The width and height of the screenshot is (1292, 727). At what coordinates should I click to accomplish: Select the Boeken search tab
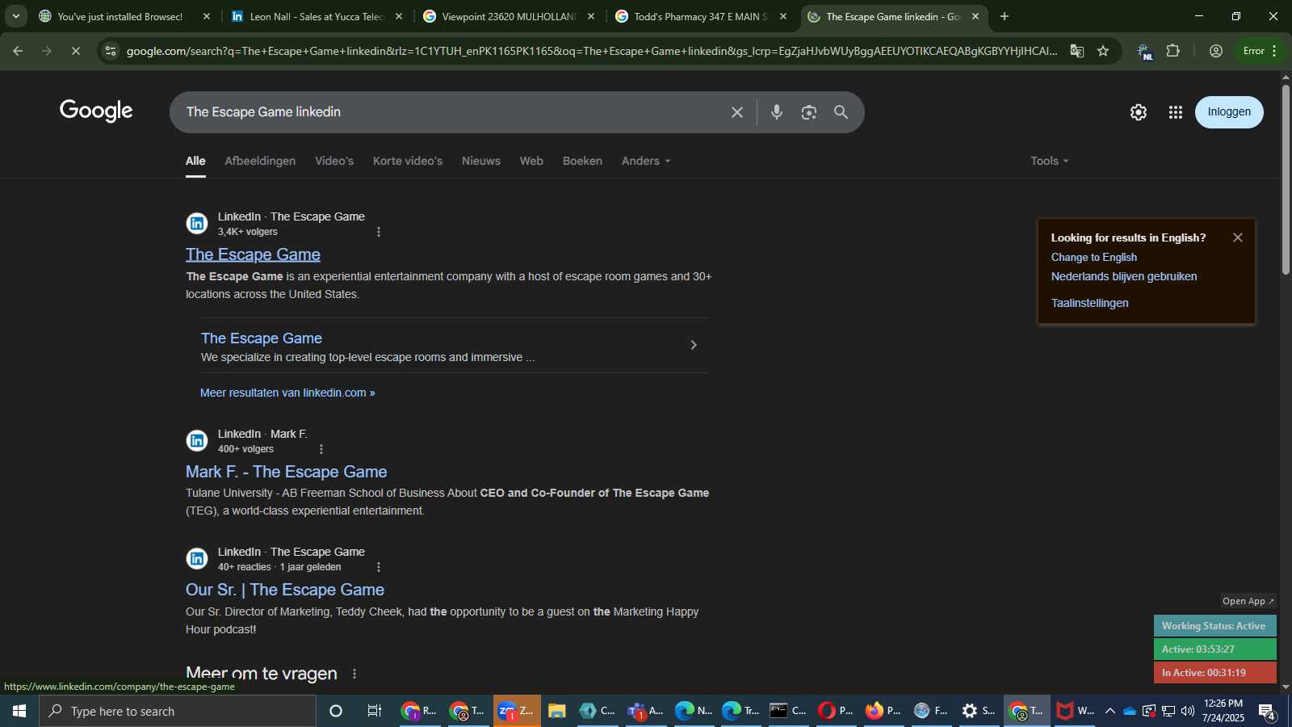click(582, 161)
